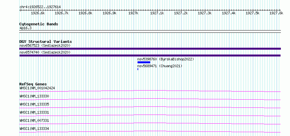Click the 1926.8k ruler tick label
Image resolution: width=290 pixels, height=136 pixels.
(85, 13)
